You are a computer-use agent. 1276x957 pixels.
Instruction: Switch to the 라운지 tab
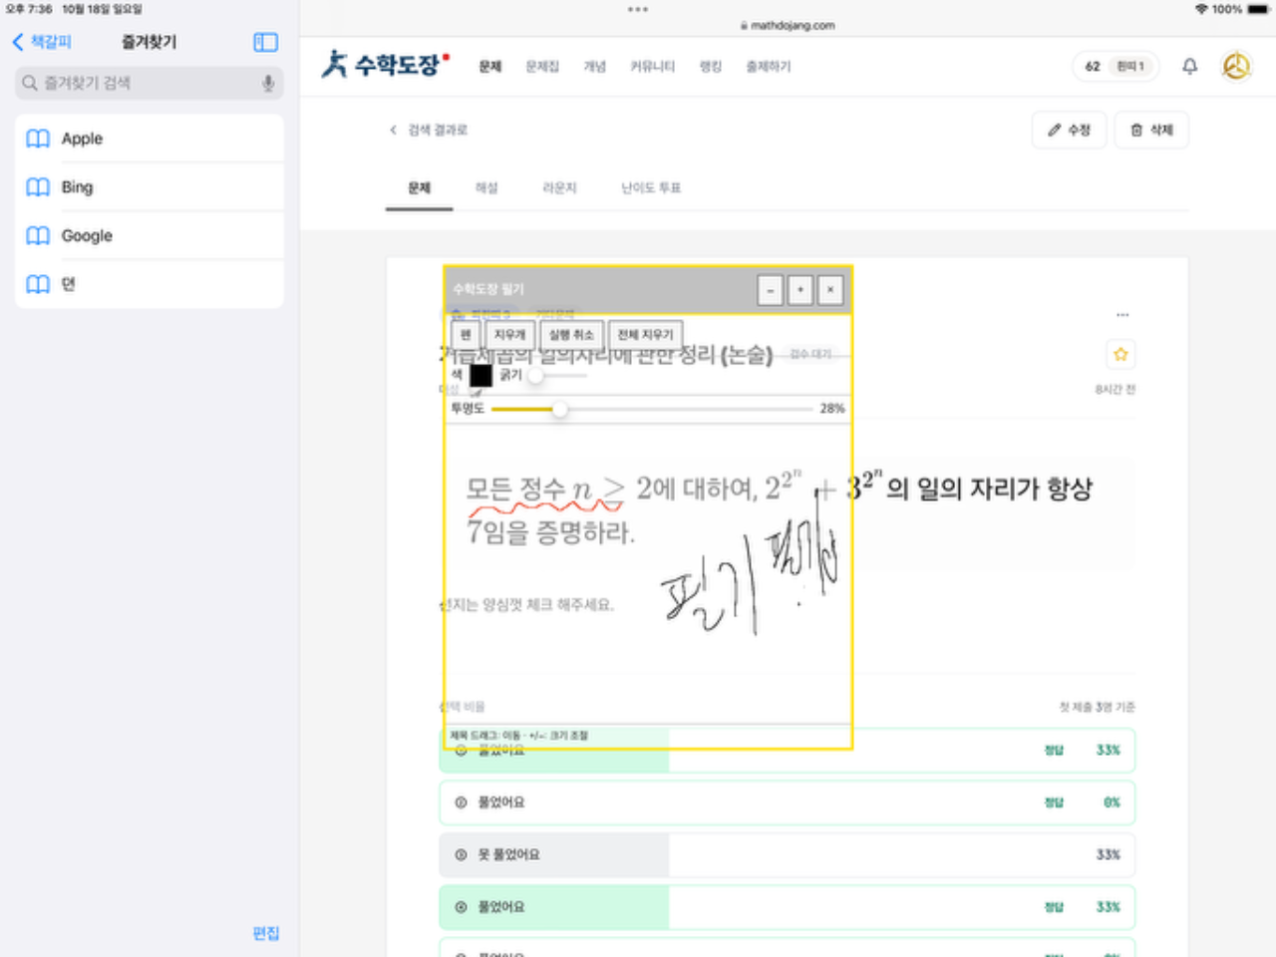click(x=559, y=187)
